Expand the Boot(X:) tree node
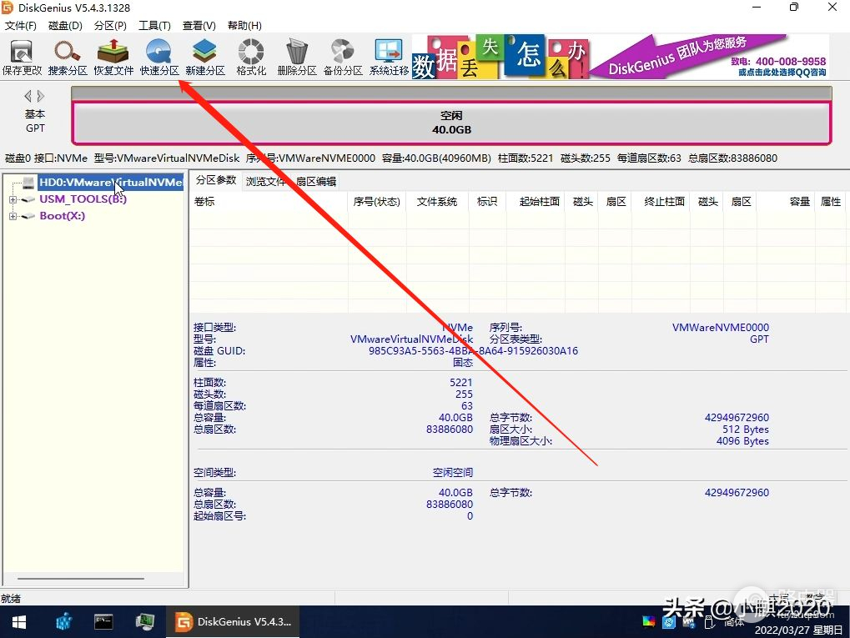The height and width of the screenshot is (638, 850). [x=13, y=216]
